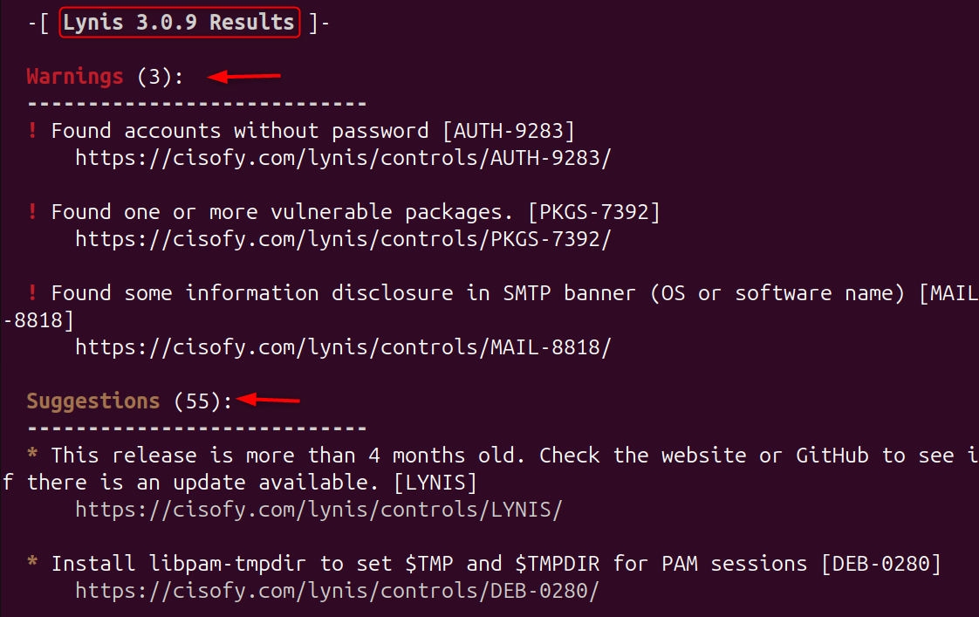Image resolution: width=979 pixels, height=617 pixels.
Task: Open the MAIL-8818 cisofy control link
Action: (x=343, y=347)
